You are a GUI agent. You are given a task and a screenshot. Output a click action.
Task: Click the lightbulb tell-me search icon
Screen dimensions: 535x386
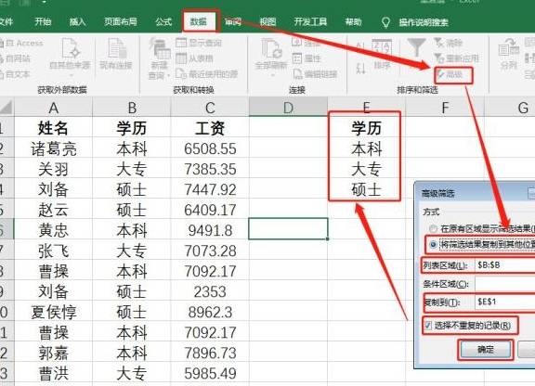coord(385,22)
